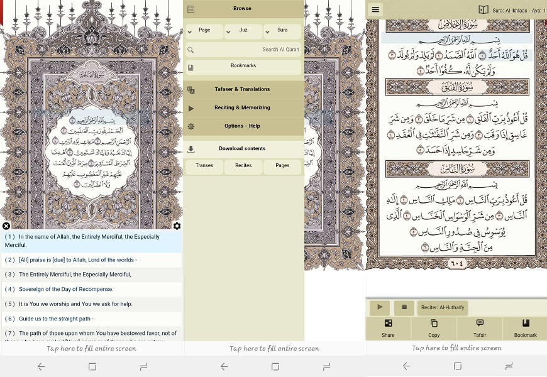The width and height of the screenshot is (547, 377).
Task: Tap Android recents button on third screen
Action: 509,366
